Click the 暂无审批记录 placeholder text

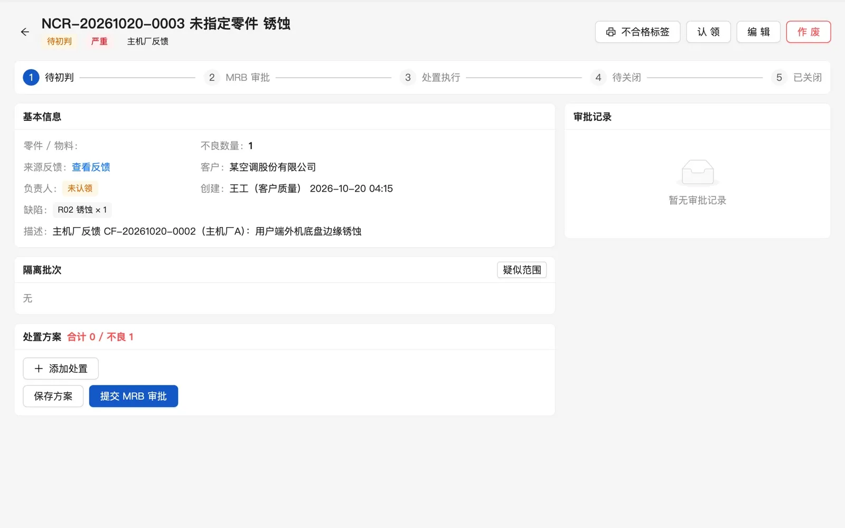697,200
